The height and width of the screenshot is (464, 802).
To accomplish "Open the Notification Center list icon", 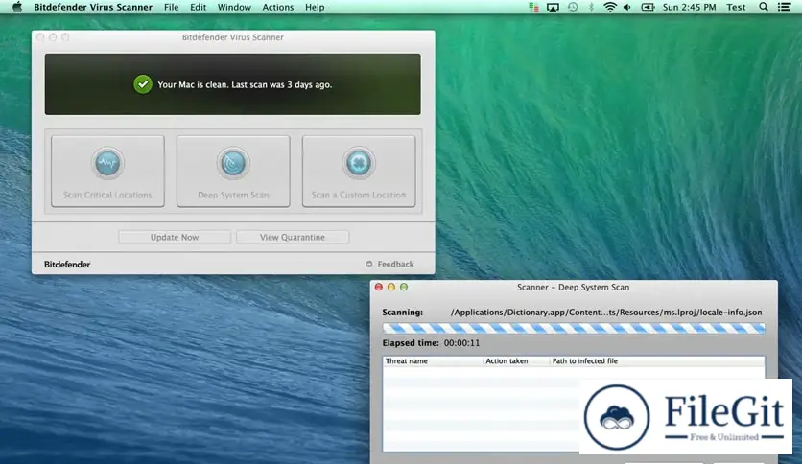I will (x=784, y=7).
